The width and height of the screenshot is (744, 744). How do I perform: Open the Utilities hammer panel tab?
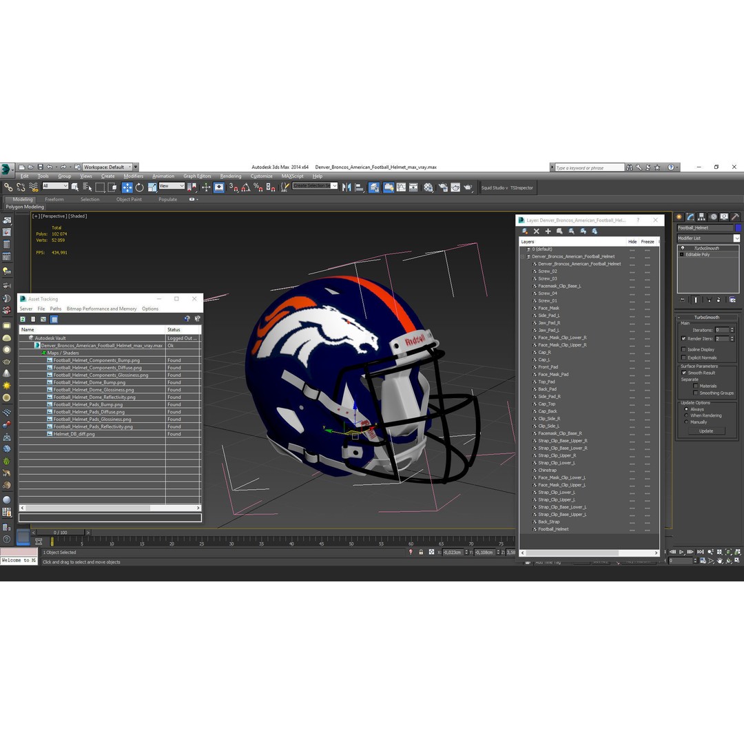click(x=736, y=217)
